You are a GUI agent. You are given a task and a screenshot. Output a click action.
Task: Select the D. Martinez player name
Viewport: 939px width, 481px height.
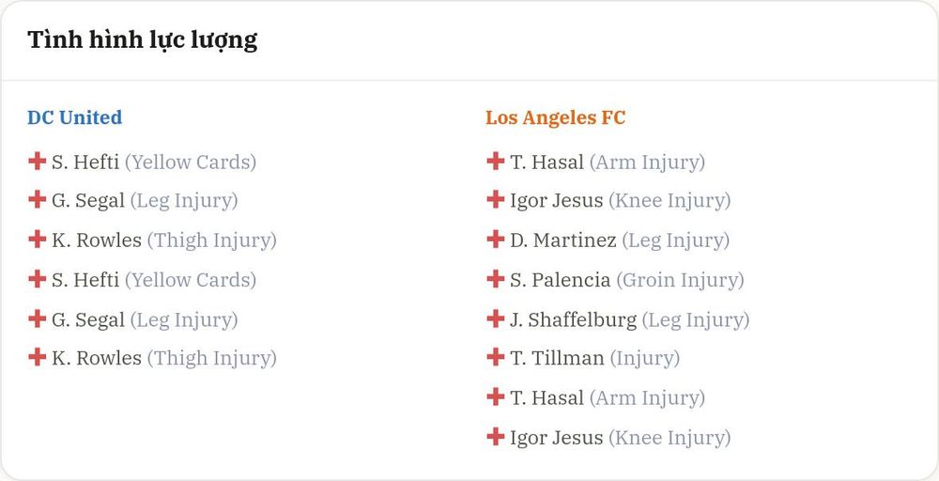click(x=562, y=240)
